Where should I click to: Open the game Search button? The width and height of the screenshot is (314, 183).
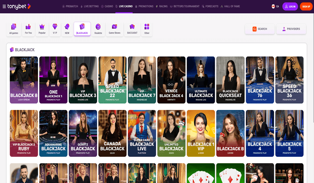[260, 29]
